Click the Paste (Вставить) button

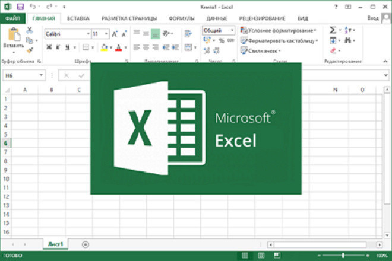(x=14, y=40)
